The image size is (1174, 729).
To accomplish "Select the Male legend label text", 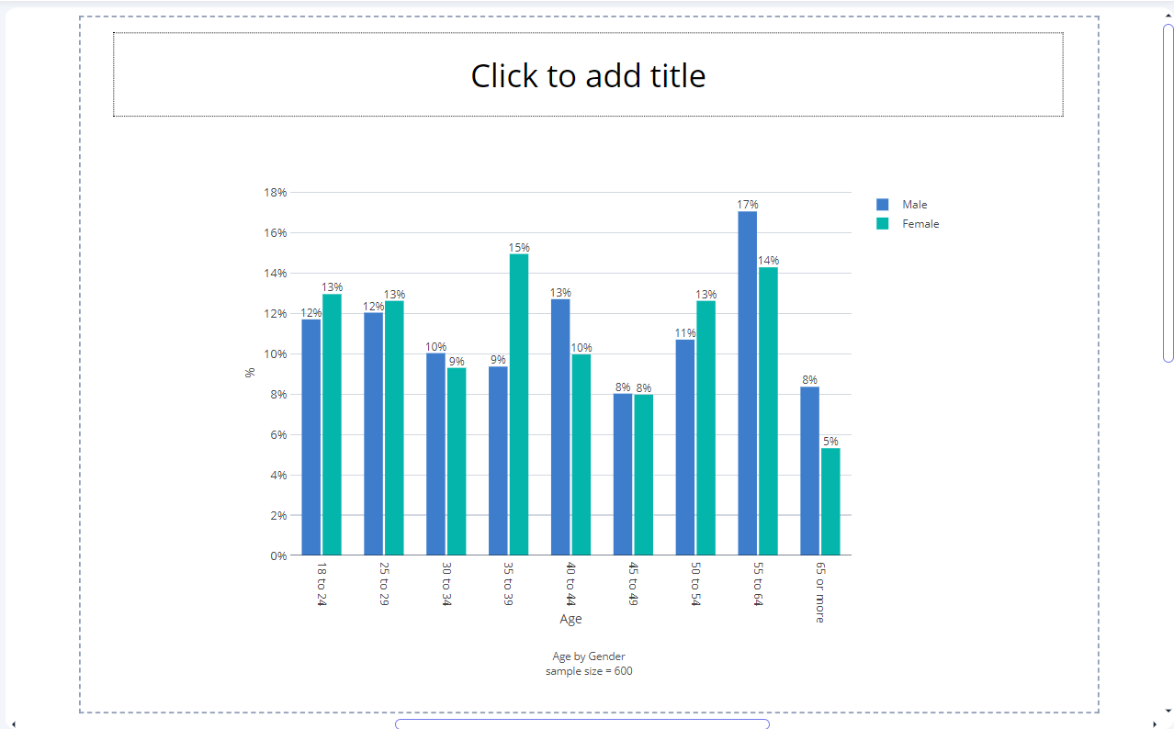I will (914, 205).
